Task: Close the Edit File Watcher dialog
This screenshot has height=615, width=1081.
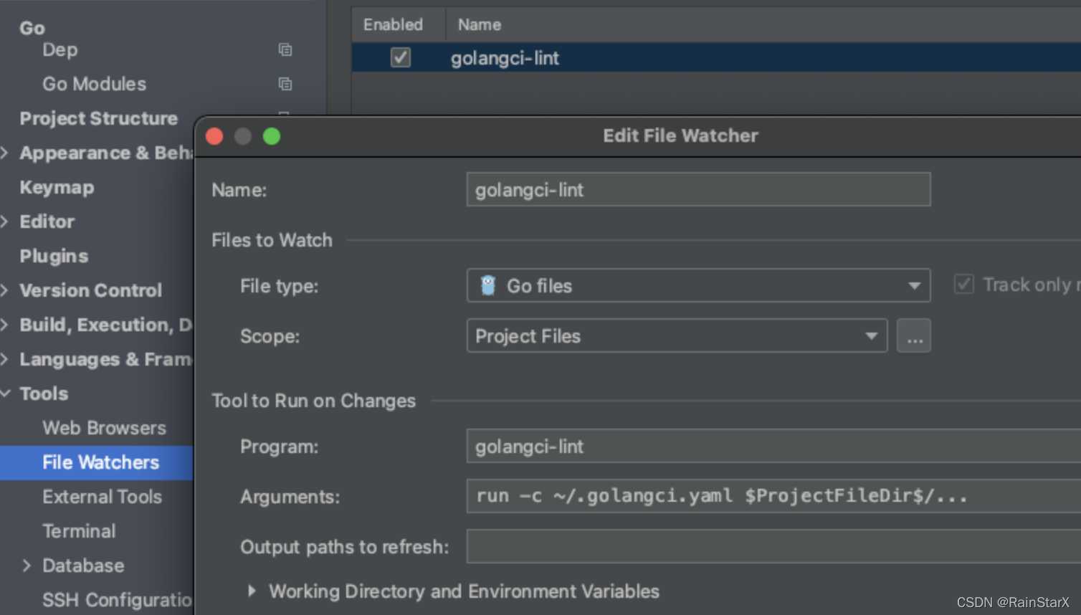Action: 214,136
